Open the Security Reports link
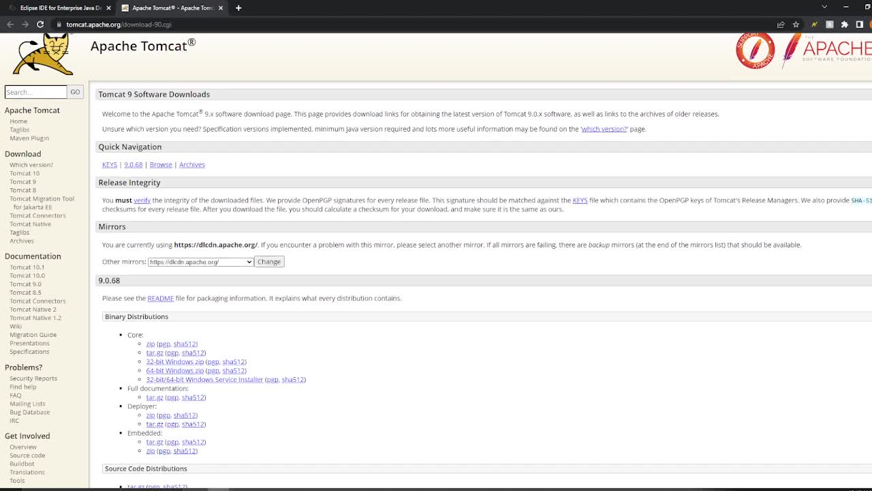Image resolution: width=872 pixels, height=491 pixels. (33, 378)
